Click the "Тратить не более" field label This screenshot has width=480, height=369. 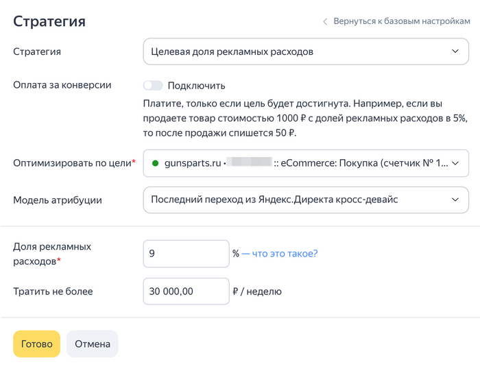pos(53,291)
